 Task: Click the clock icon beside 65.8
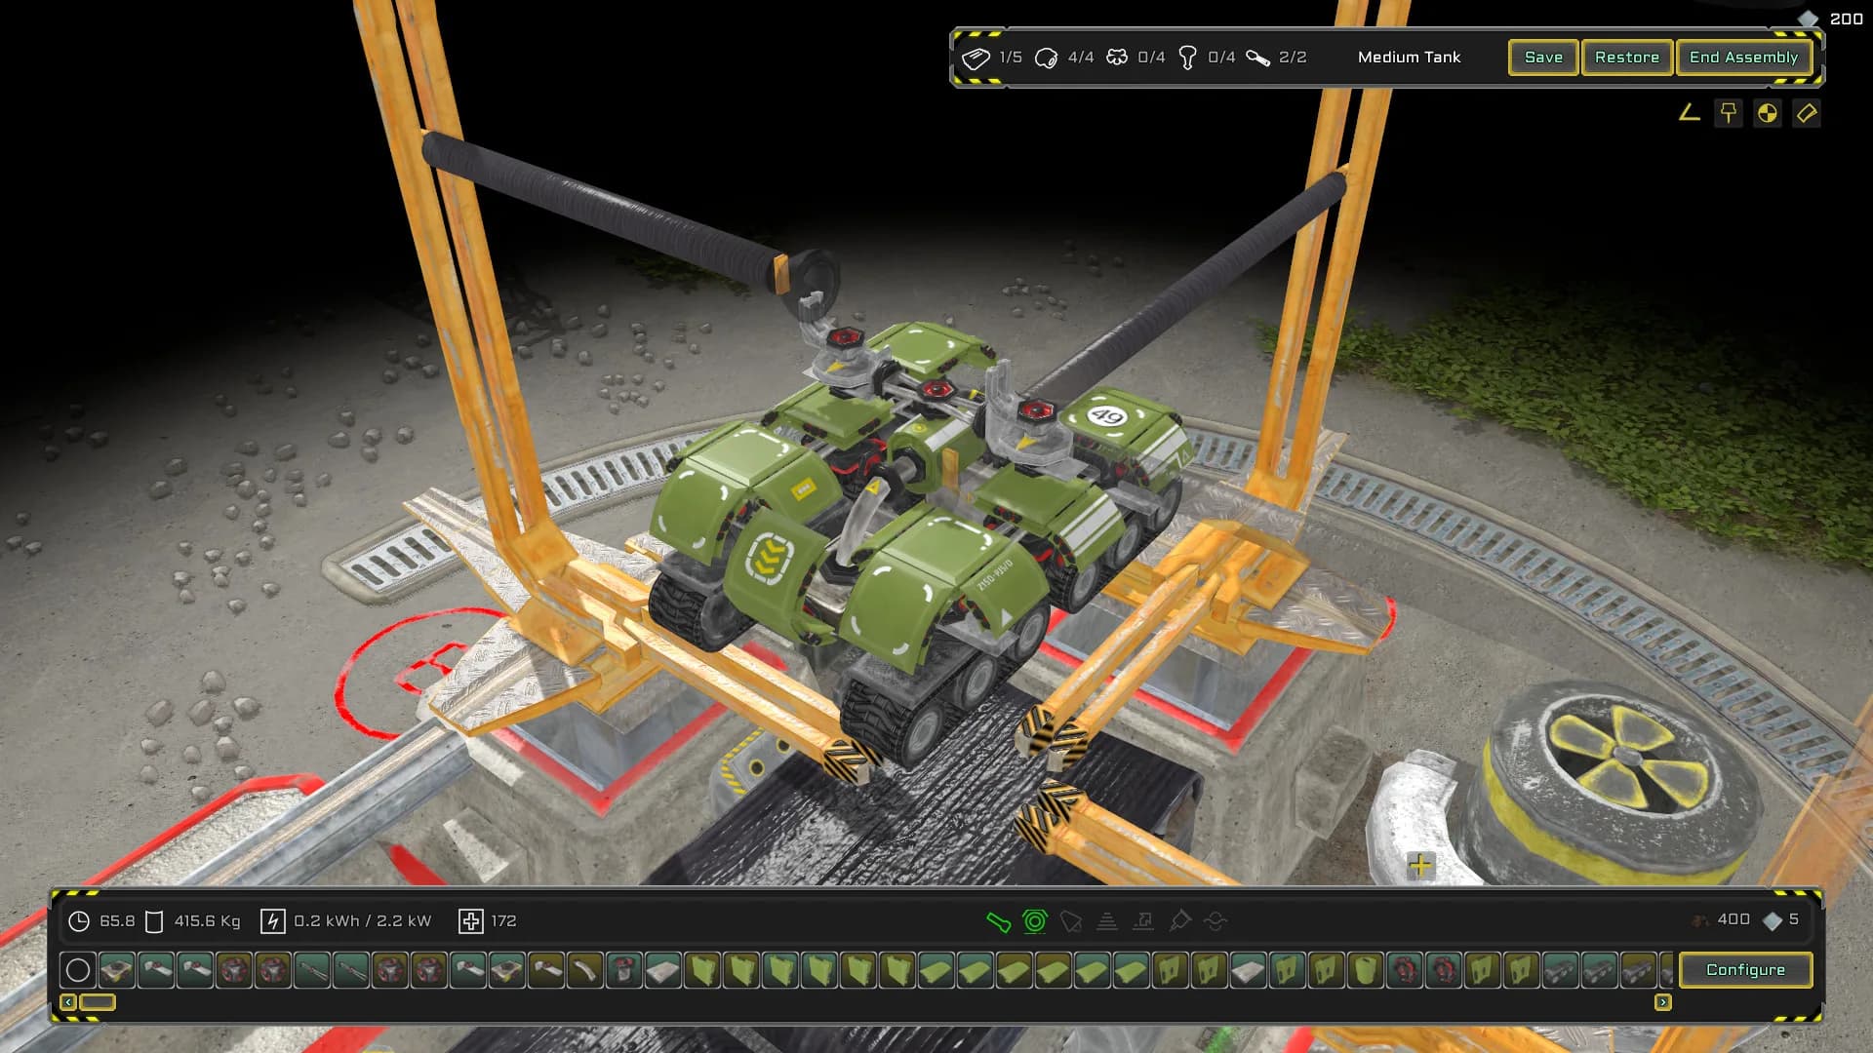[79, 921]
